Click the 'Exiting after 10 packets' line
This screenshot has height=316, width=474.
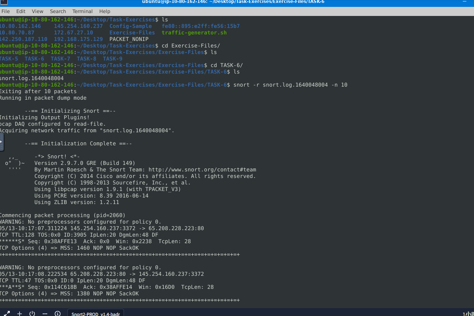[38, 91]
